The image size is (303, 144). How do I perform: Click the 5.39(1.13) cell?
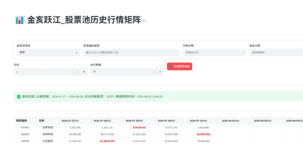click(107, 127)
